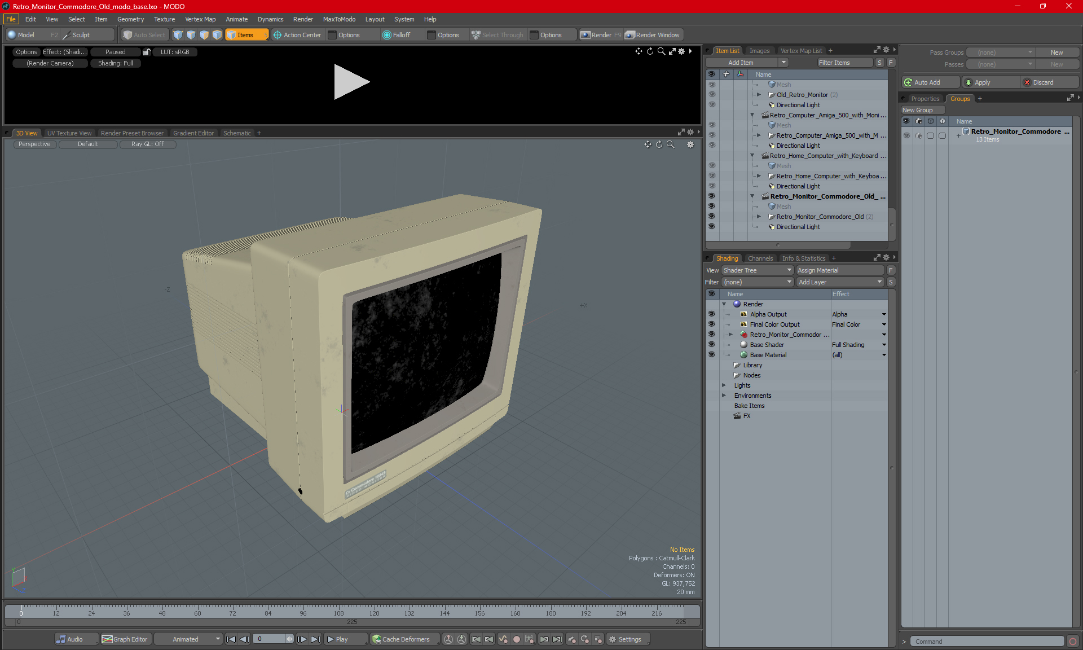Open the Animated keying dropdown
This screenshot has width=1083, height=650.
pos(188,639)
